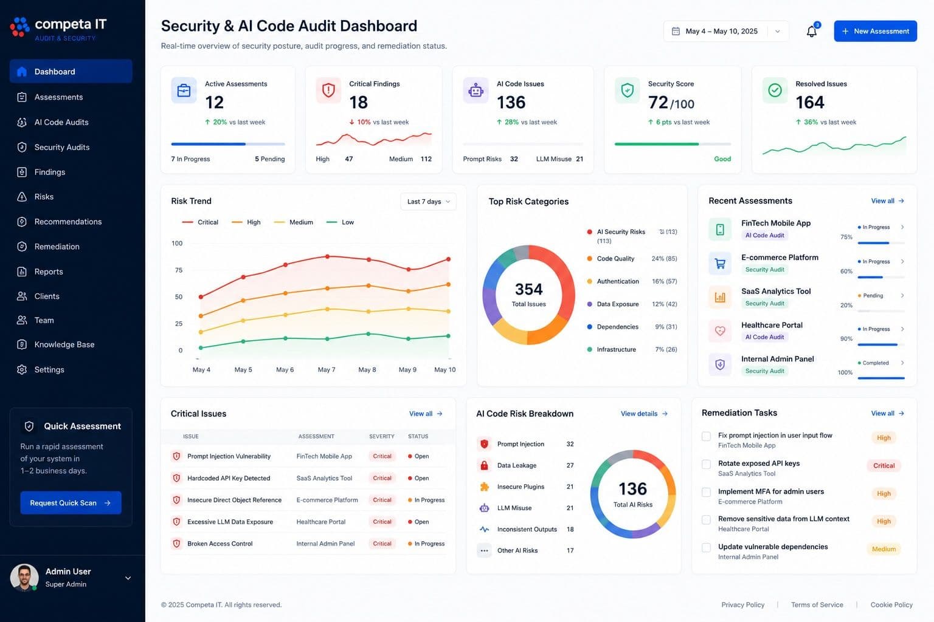Click the 354 Total Issues donut chart
Image resolution: width=934 pixels, height=622 pixels.
(528, 295)
